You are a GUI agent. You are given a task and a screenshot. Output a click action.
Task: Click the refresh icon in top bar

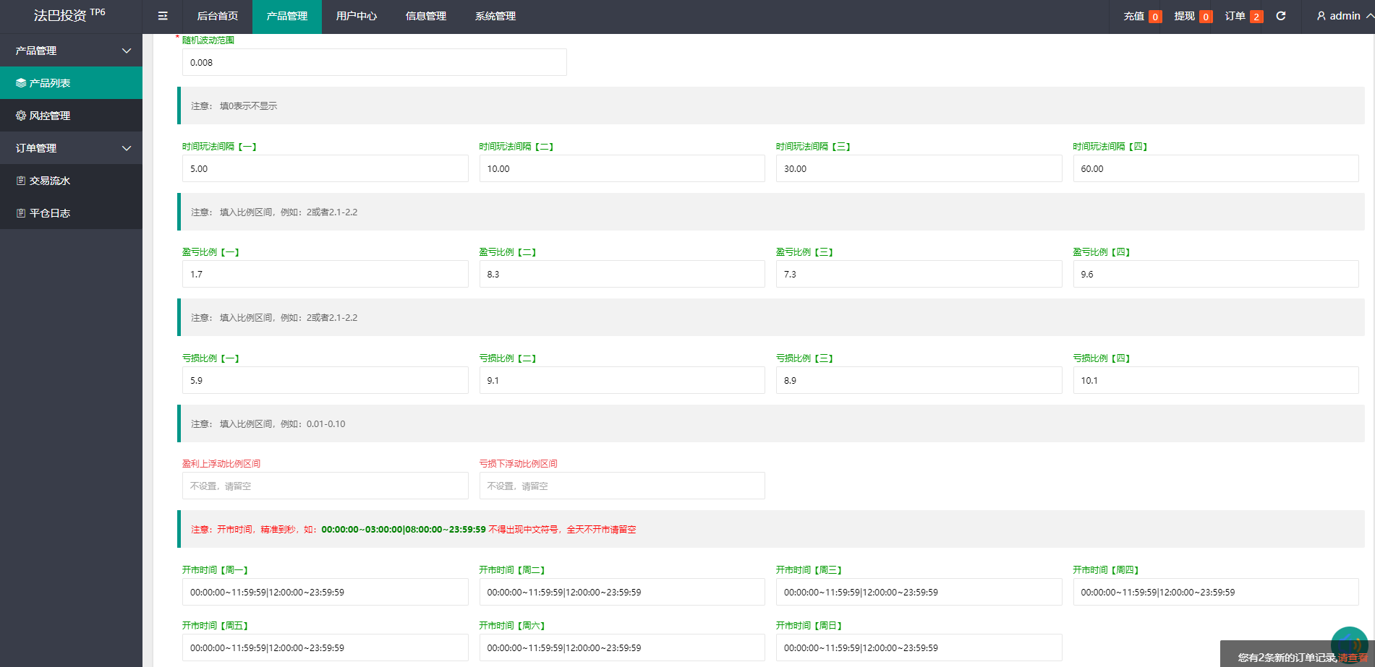click(1281, 16)
